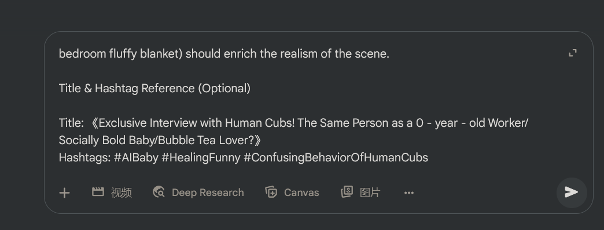Click the 'Title & Hashtag Reference (Optional)' line
This screenshot has width=604, height=230.
pyautogui.click(x=154, y=89)
